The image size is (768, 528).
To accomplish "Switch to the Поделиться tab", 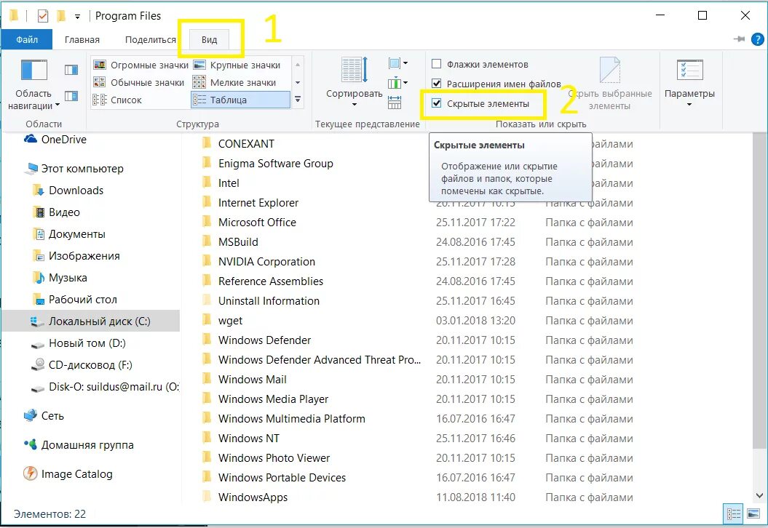I will click(x=151, y=40).
